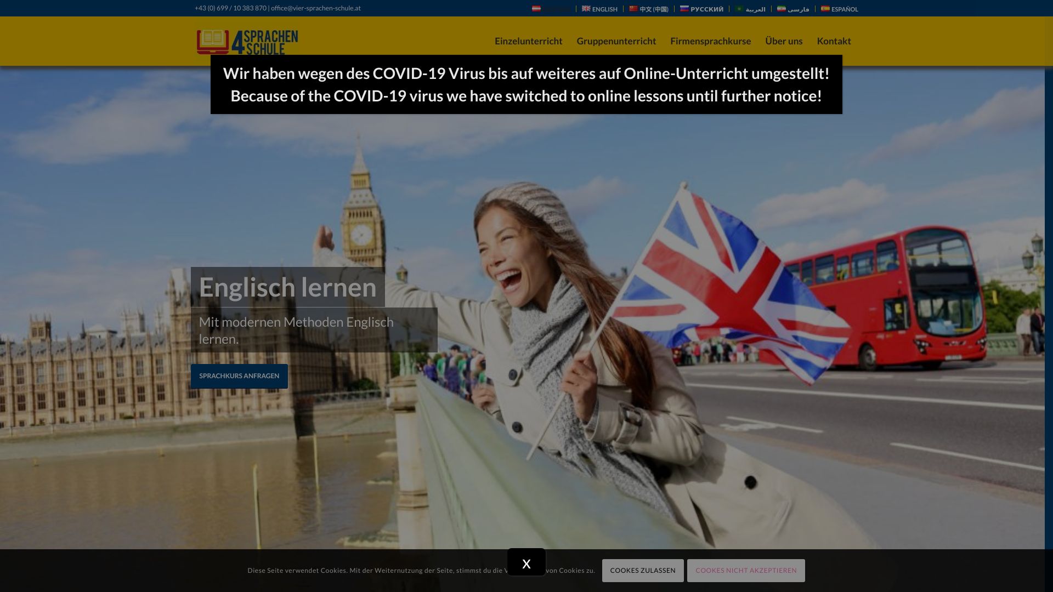
Task: Accept cookies with Cookies zulassen
Action: coord(642,571)
